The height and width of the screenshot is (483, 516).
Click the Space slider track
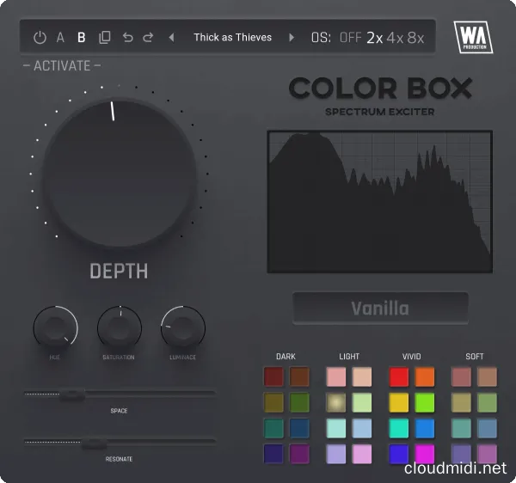[x=120, y=394]
